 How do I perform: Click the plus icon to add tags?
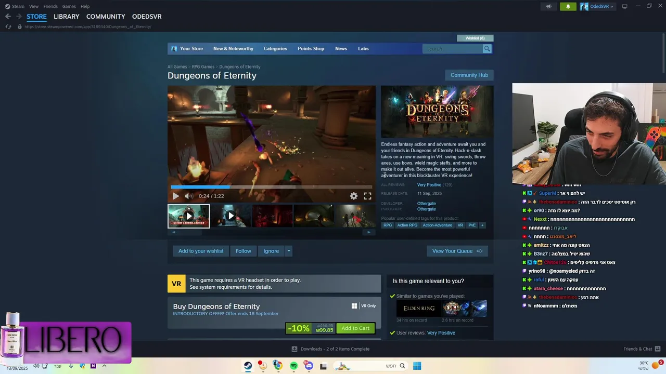tap(482, 225)
